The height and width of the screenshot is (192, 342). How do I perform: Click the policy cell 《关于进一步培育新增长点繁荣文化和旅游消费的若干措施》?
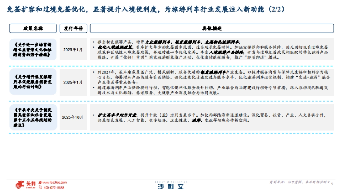point(33,49)
